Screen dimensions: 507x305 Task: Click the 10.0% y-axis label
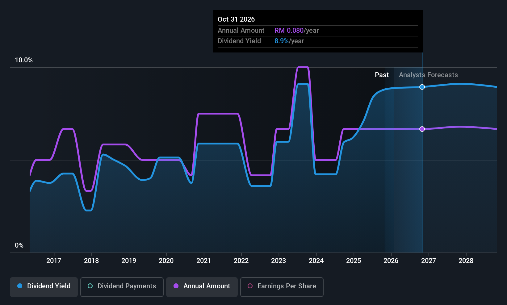24,60
